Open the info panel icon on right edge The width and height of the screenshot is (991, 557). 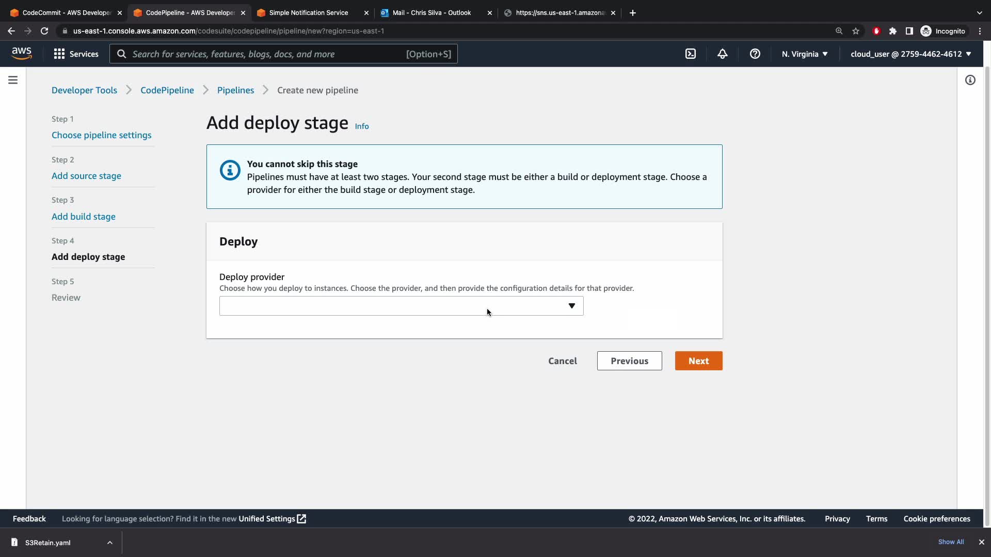[970, 80]
